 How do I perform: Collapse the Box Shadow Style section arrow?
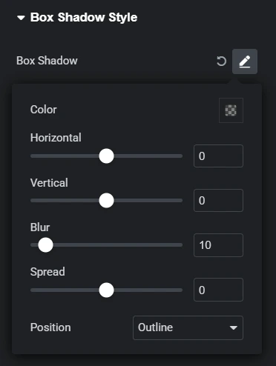21,18
